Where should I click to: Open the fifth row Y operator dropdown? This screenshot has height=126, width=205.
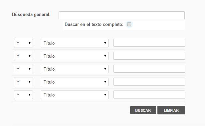point(23,95)
